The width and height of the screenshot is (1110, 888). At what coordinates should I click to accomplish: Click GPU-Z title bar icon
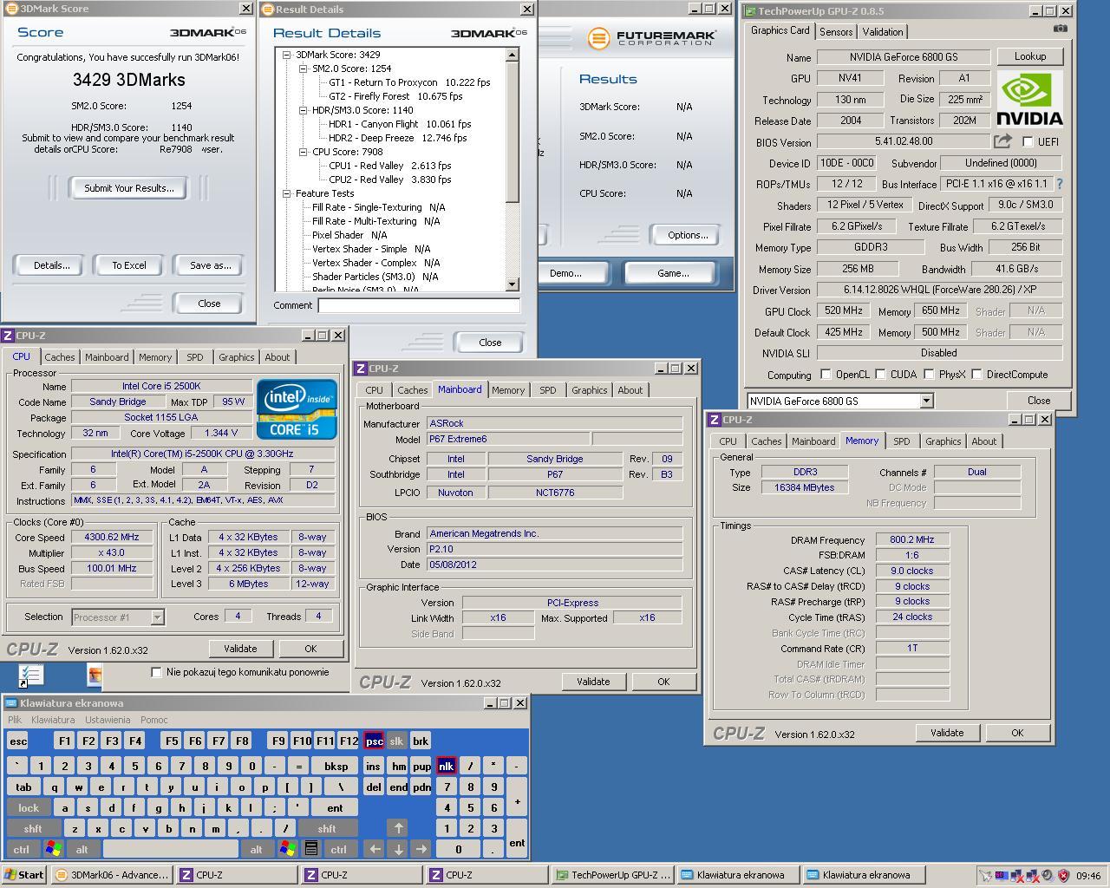pos(749,11)
